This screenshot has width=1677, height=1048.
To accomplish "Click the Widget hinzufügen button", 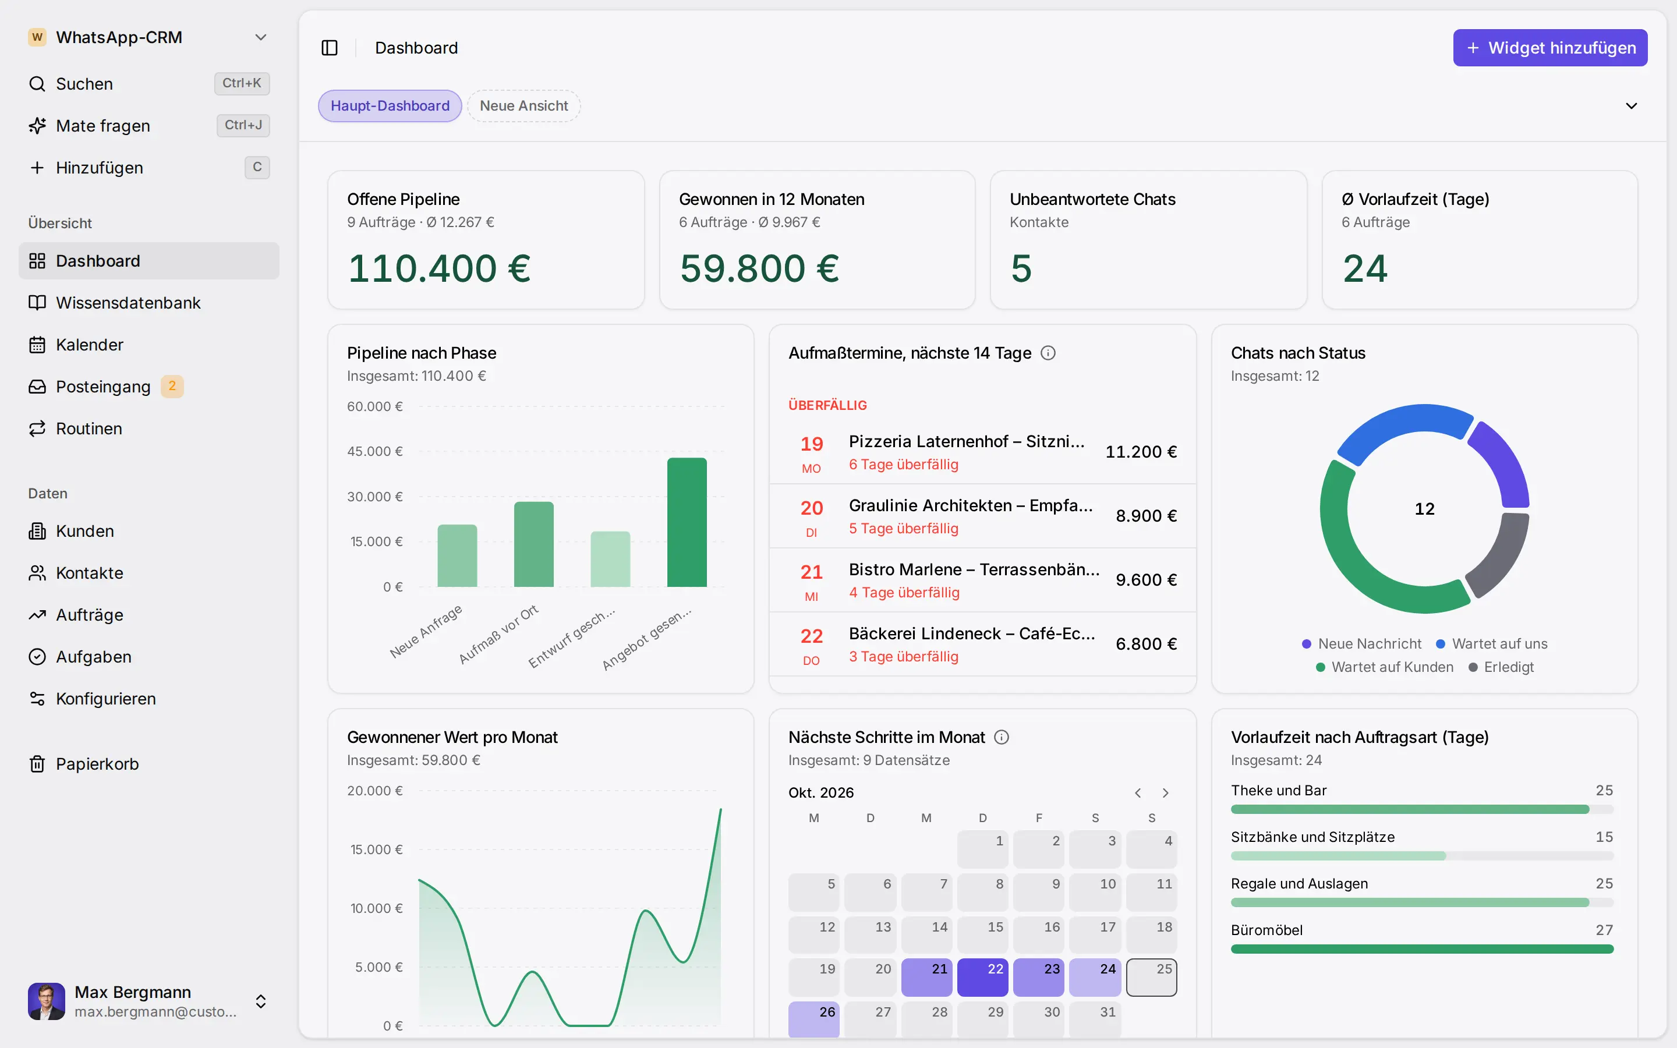I will 1550,48.
